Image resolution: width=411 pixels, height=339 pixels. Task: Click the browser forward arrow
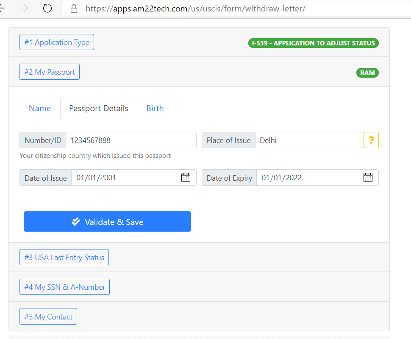(24, 8)
